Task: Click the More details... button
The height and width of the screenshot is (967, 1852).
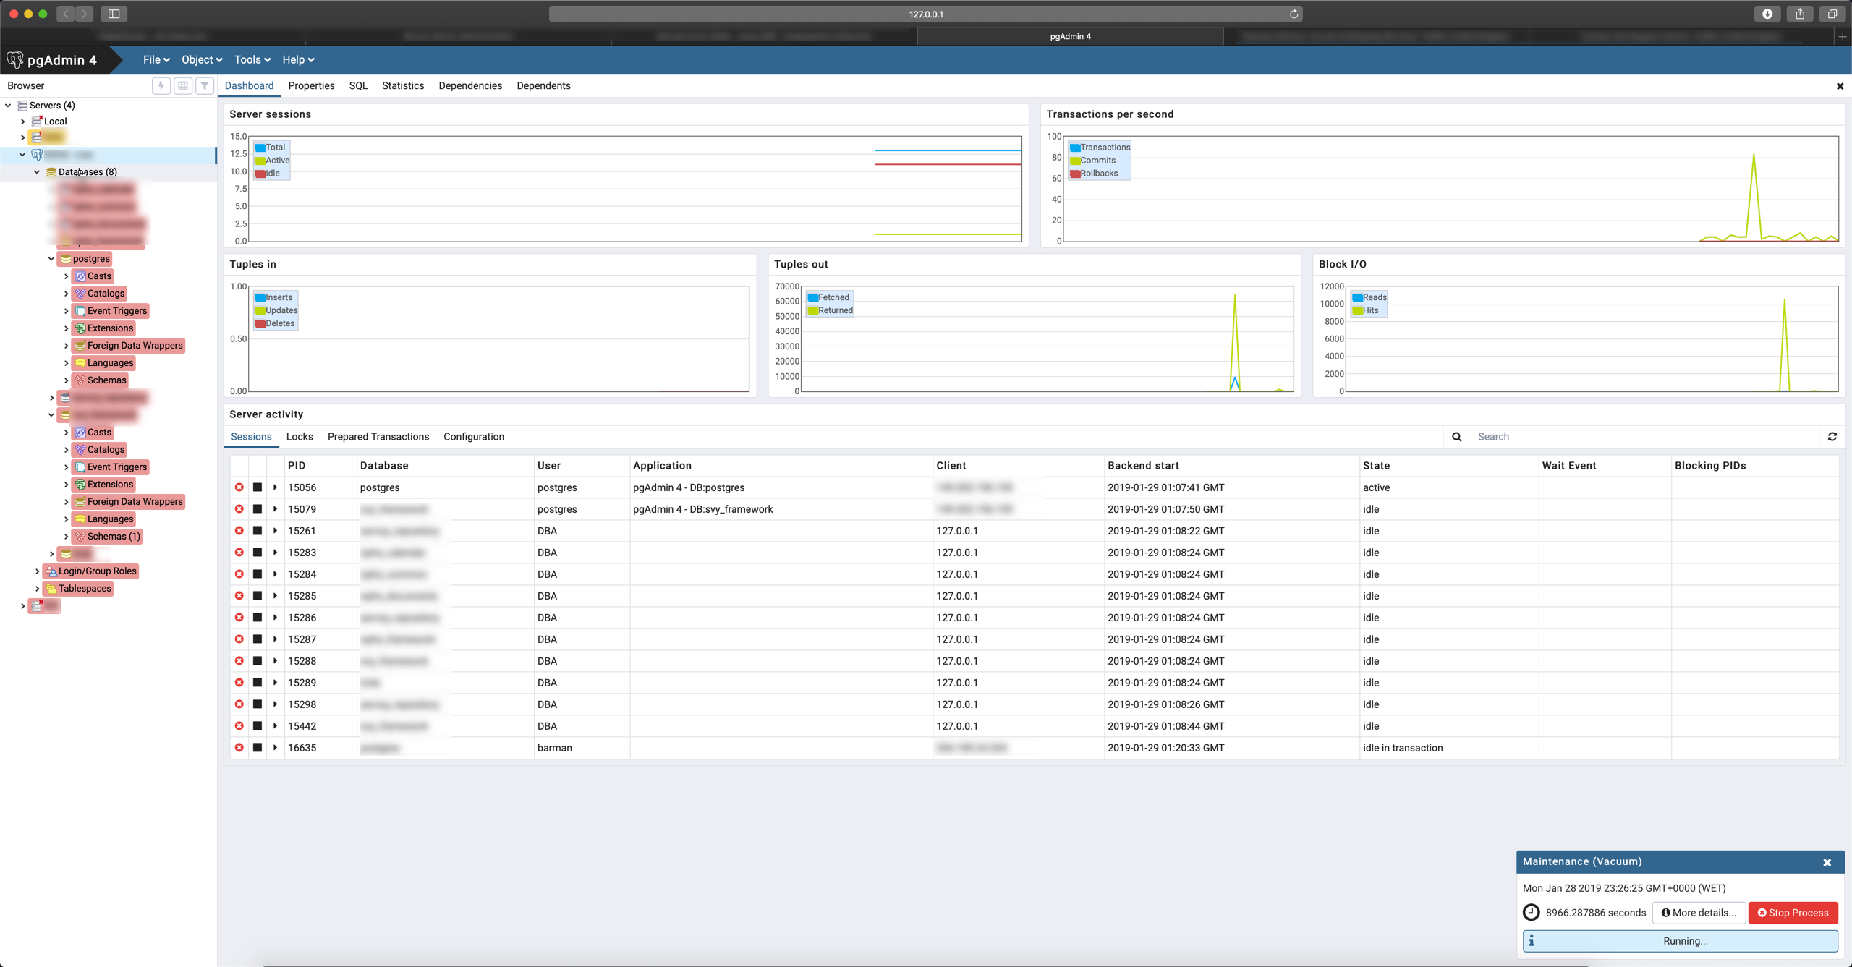Action: pos(1699,913)
